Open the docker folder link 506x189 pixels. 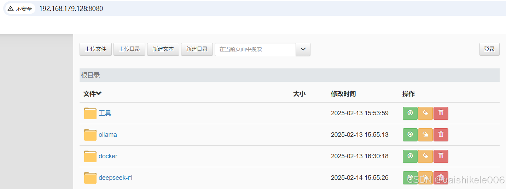click(x=108, y=156)
